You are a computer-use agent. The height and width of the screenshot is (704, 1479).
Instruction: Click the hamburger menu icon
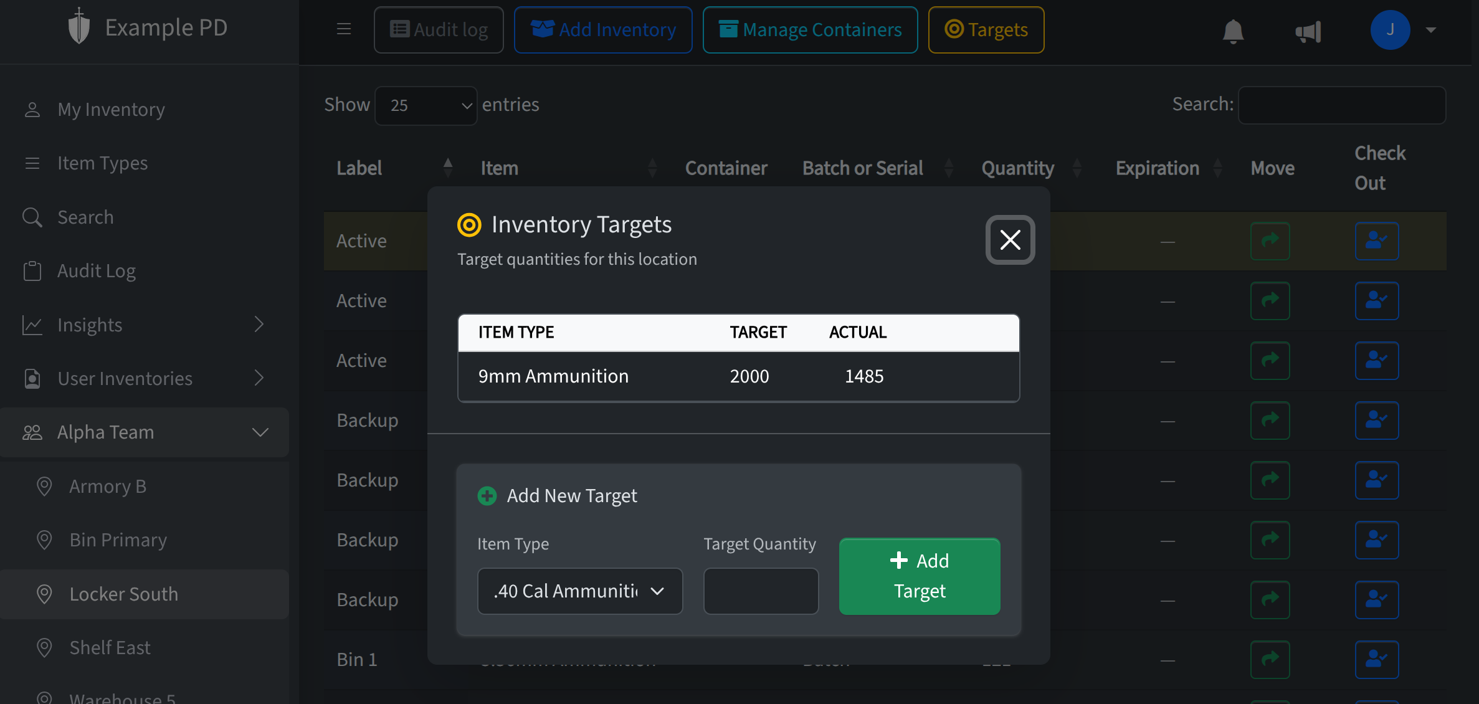click(343, 29)
